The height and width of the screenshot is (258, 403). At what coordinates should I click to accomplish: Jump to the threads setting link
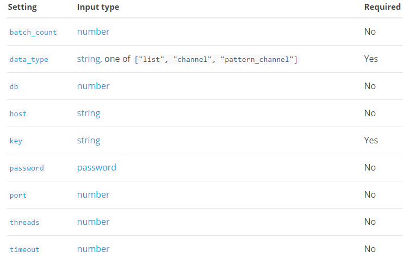coord(24,222)
